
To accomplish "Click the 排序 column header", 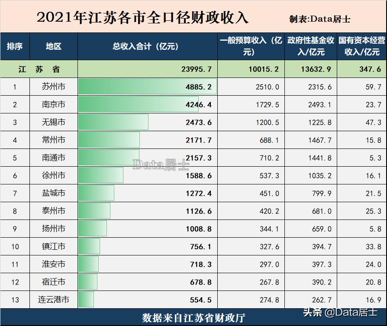I will 15,46.
